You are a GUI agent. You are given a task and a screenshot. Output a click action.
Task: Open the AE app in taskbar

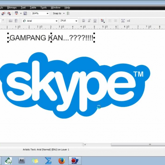point(22,160)
